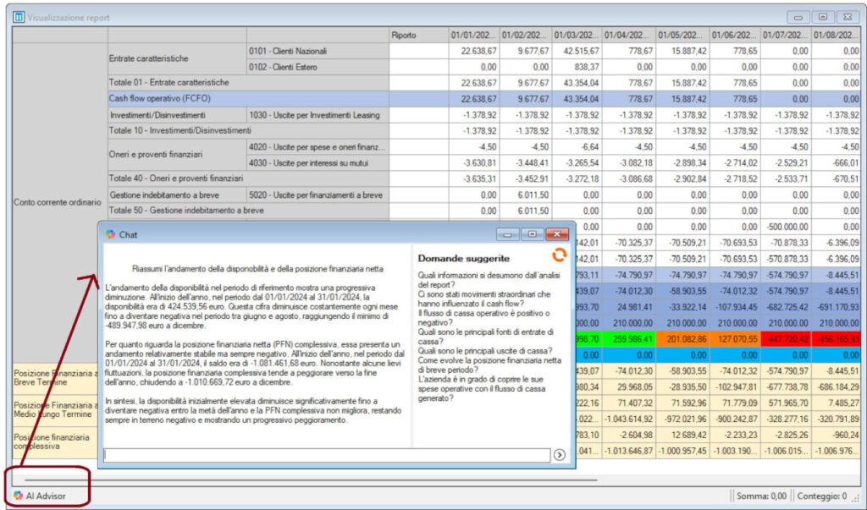Send the chat message with the arrow icon

(560, 455)
